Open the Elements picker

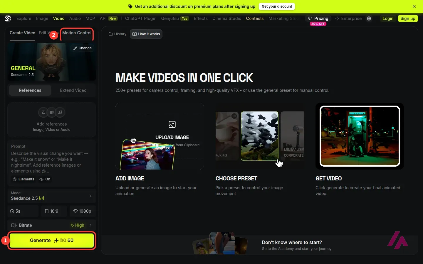click(x=23, y=179)
